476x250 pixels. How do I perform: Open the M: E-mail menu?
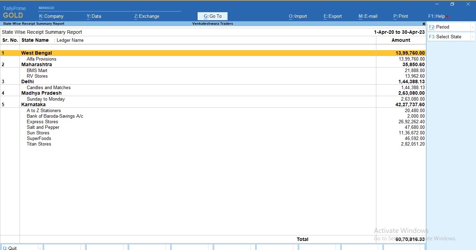pos(368,16)
